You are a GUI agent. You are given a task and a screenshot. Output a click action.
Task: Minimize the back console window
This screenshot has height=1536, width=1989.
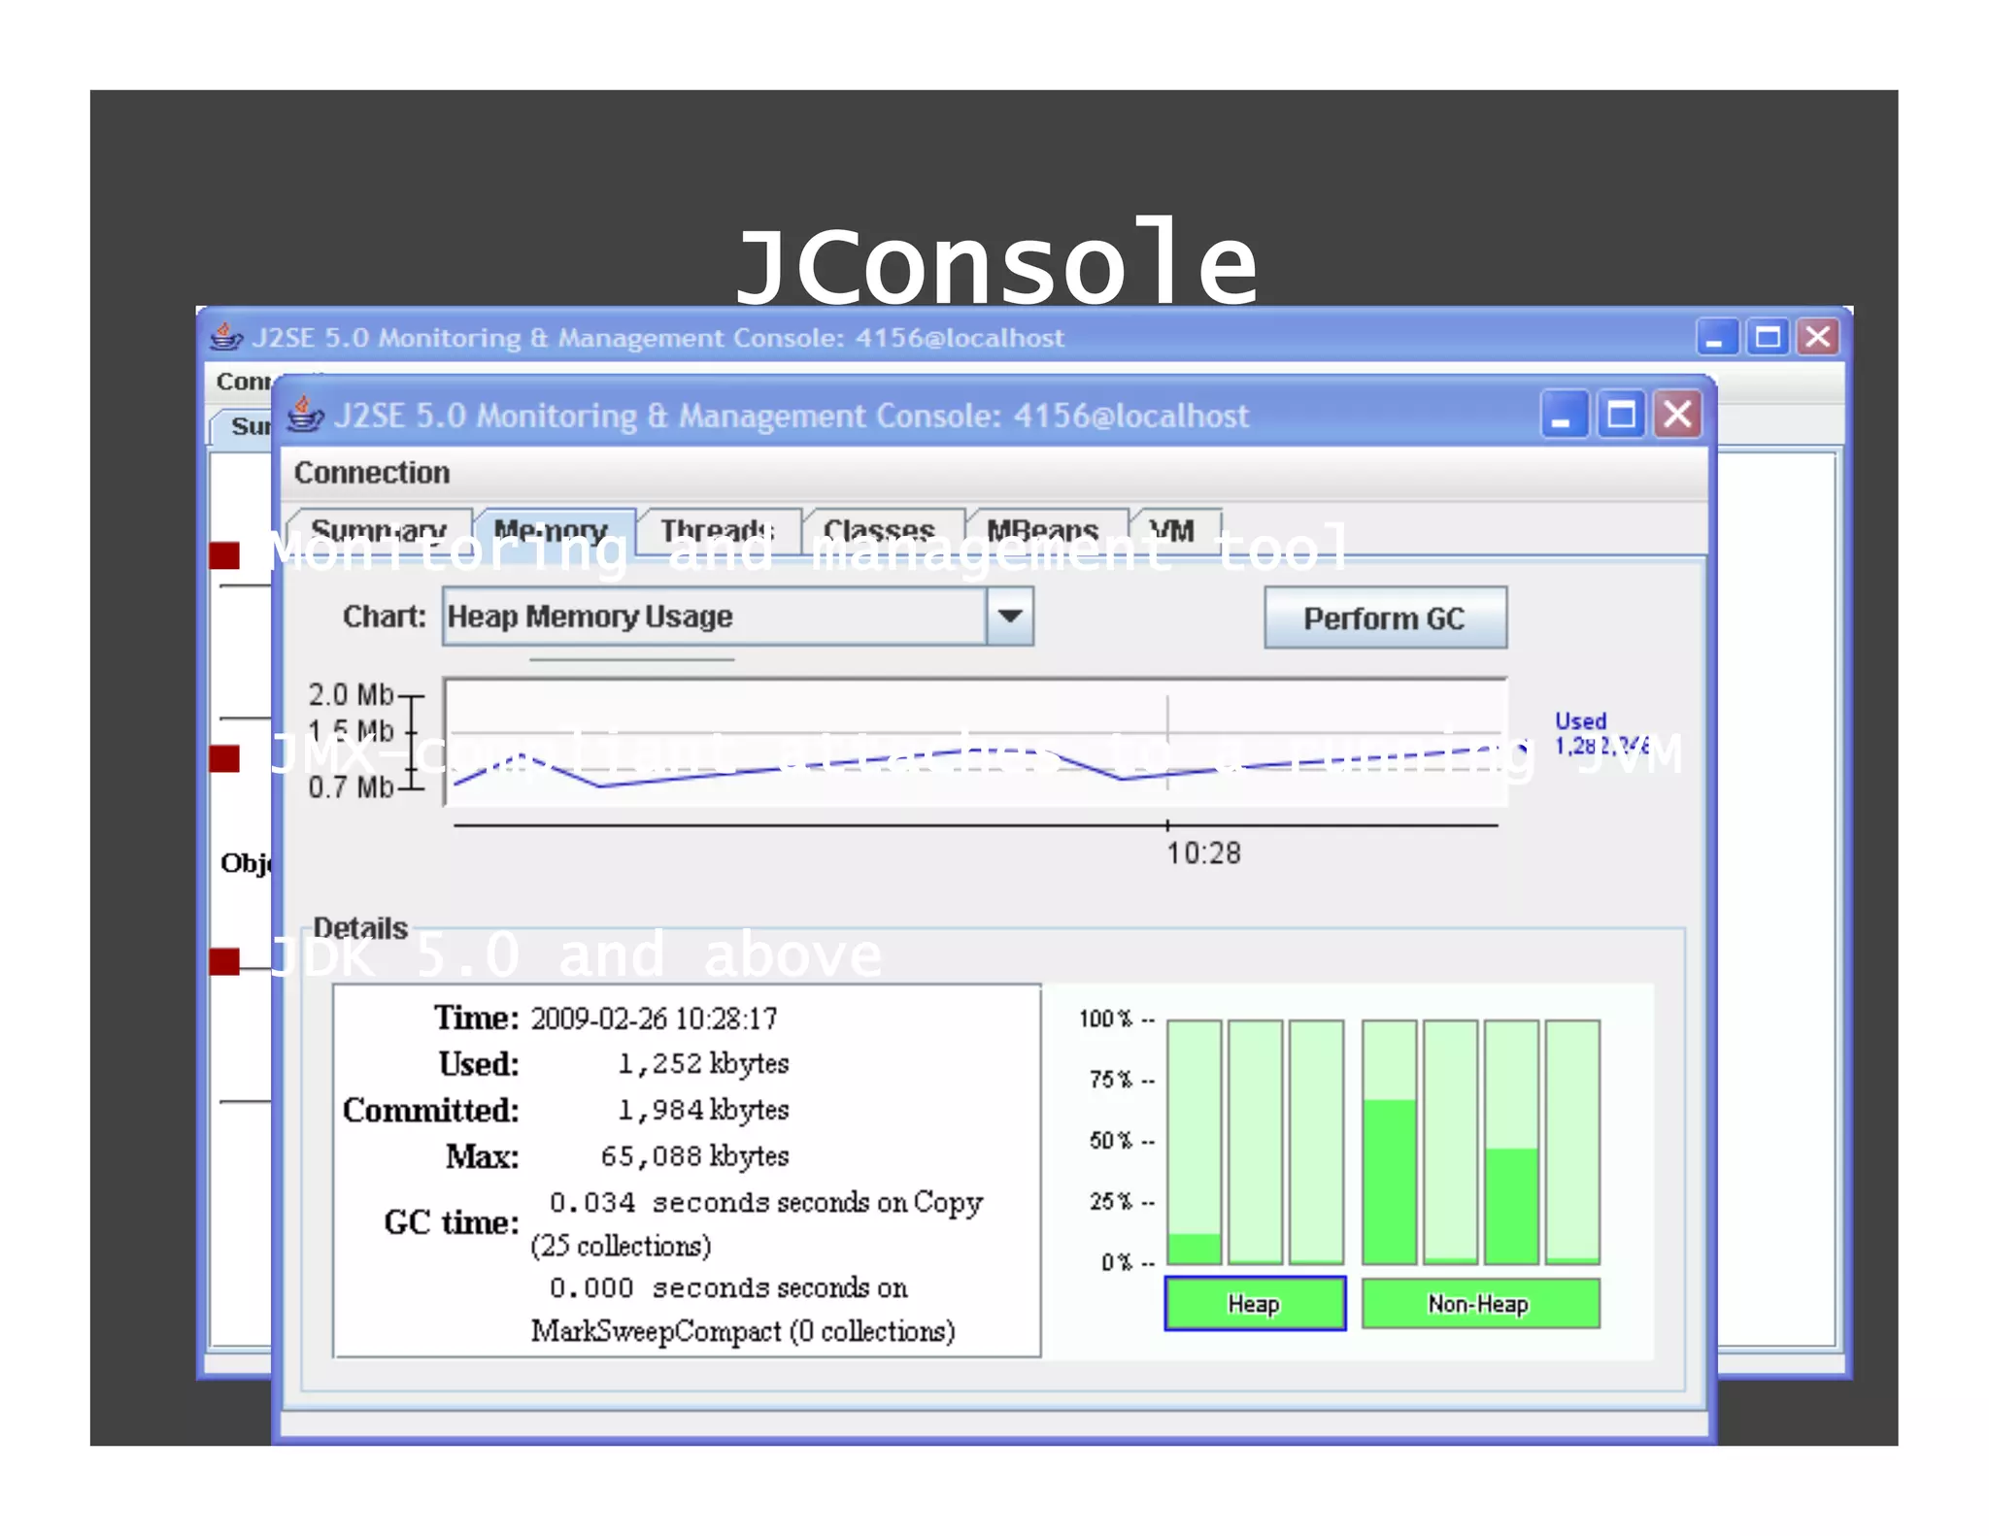point(1716,337)
